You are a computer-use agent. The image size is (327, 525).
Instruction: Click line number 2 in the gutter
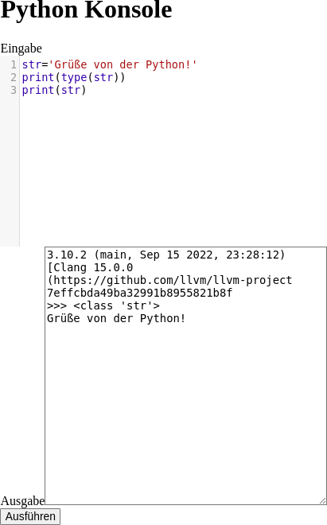[x=14, y=77]
